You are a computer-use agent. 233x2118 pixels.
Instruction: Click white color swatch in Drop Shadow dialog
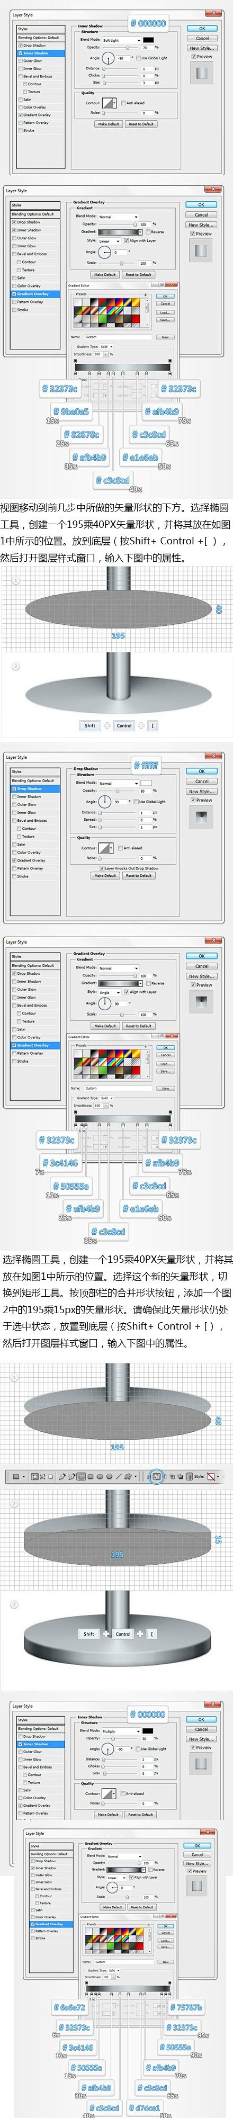tap(146, 783)
